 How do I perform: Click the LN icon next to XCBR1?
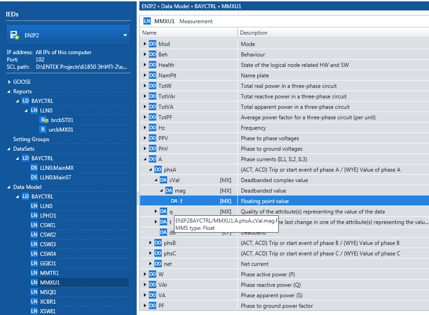pyautogui.click(x=34, y=302)
